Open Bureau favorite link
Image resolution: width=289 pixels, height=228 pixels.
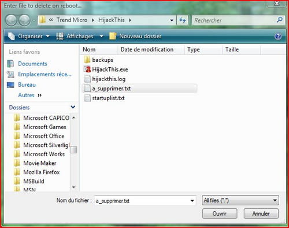click(27, 84)
